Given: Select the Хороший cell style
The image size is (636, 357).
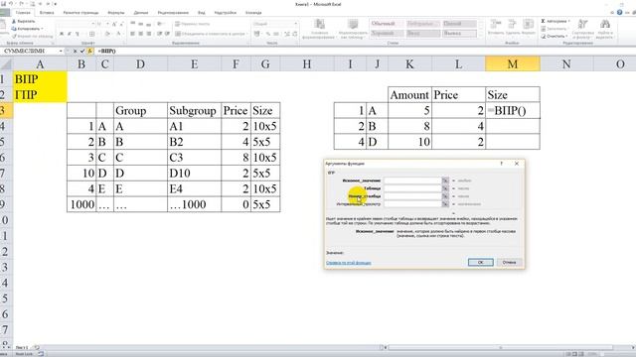Looking at the screenshot, I should point(387,33).
